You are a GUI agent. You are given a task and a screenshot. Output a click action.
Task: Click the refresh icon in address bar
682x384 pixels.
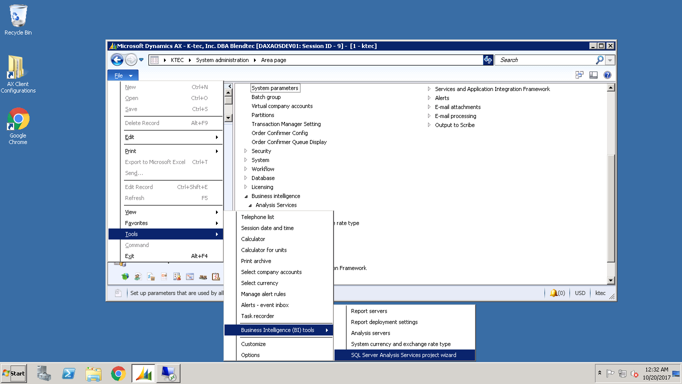point(488,60)
